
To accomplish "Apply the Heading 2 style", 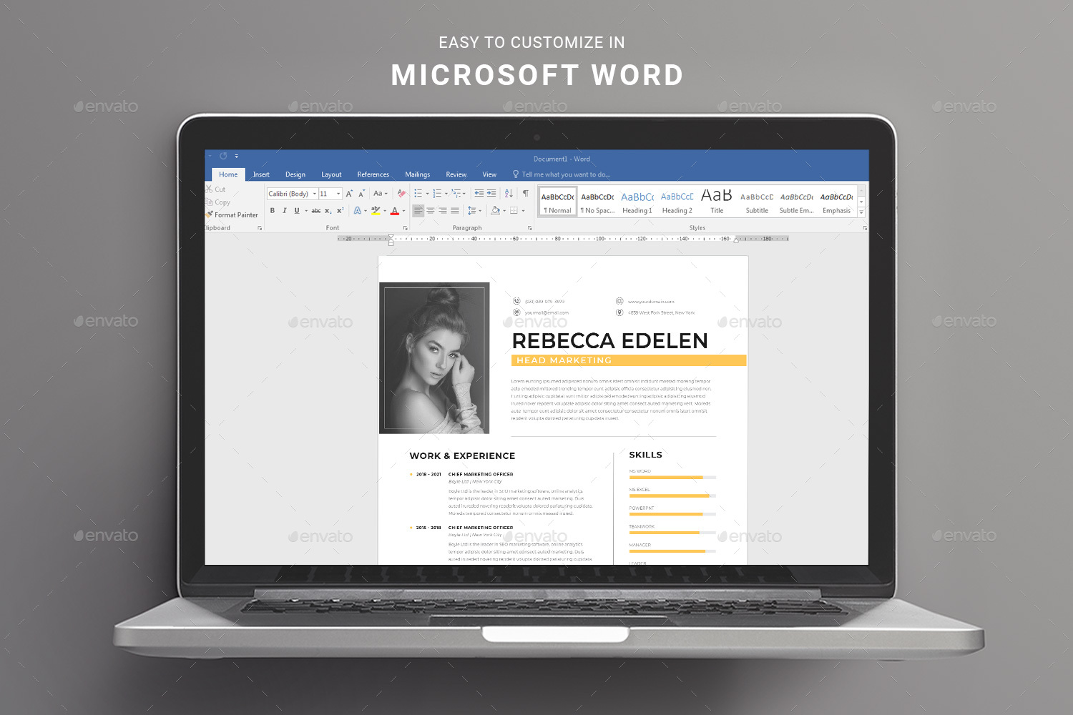I will [x=677, y=202].
